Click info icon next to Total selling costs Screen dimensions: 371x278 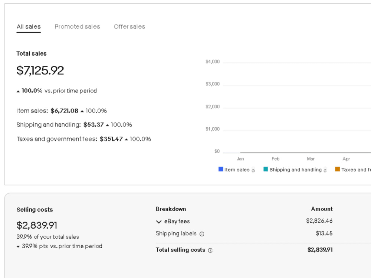(x=210, y=250)
